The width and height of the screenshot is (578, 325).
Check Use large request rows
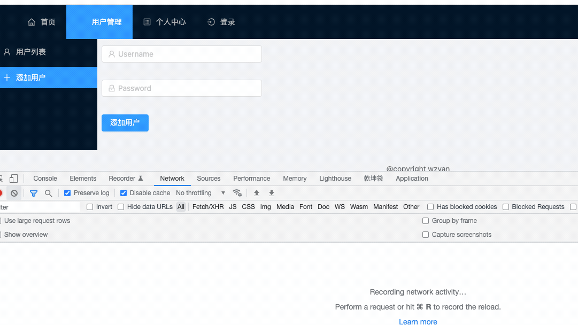[x=1, y=221]
